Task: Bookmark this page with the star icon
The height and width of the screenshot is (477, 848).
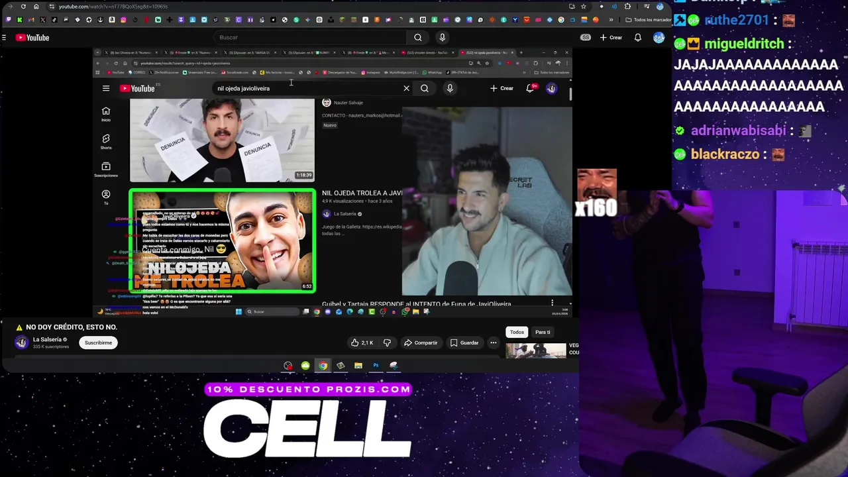Action: click(584, 7)
